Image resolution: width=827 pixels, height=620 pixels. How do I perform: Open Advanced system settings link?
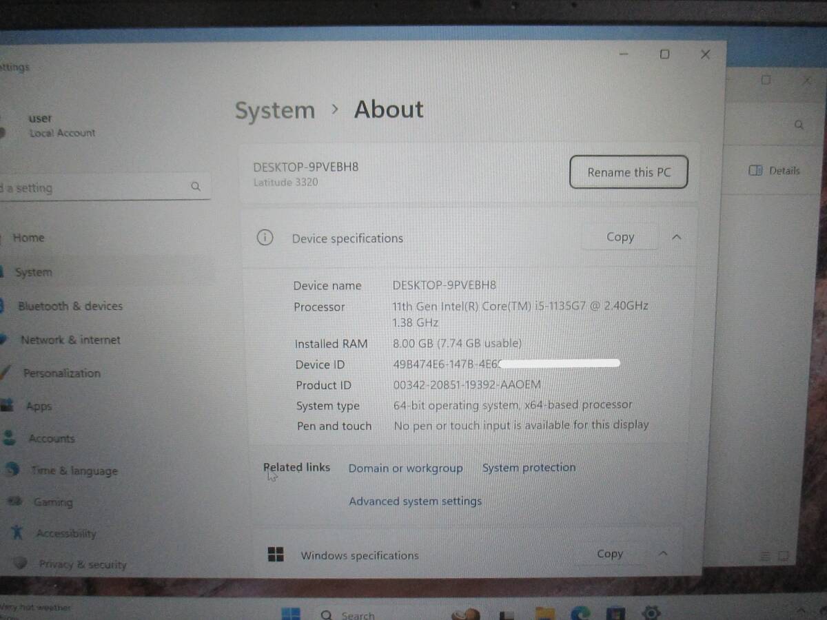[x=415, y=501]
